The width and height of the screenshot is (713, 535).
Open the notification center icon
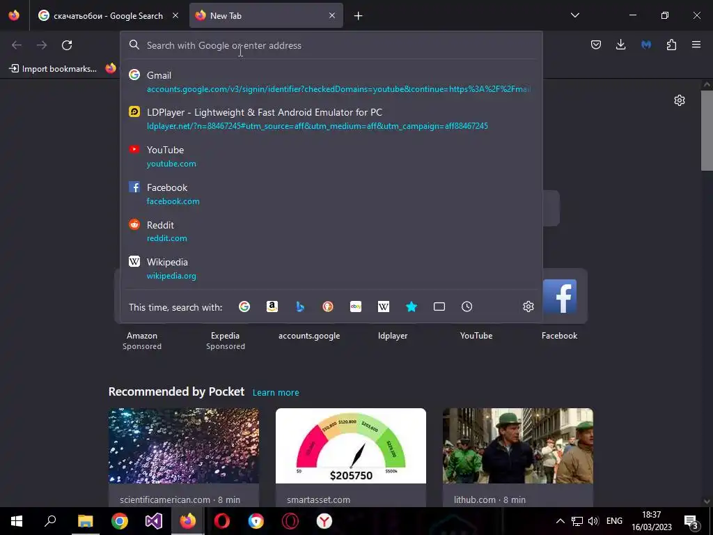pyautogui.click(x=691, y=521)
